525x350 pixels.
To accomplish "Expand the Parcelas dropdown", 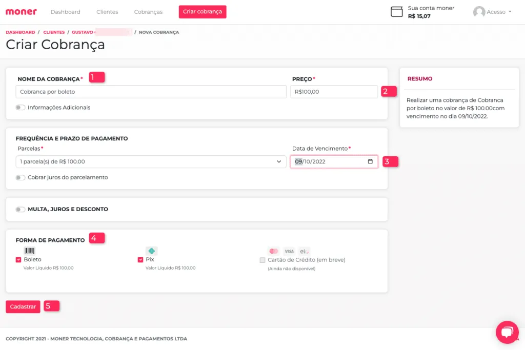I will click(x=151, y=161).
